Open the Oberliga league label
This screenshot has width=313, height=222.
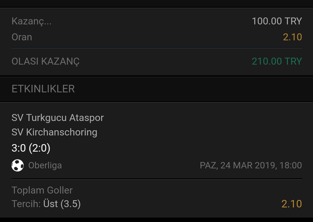[45, 165]
